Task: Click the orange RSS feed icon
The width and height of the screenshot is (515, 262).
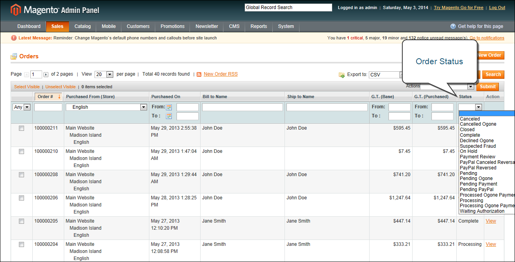Action: point(199,74)
